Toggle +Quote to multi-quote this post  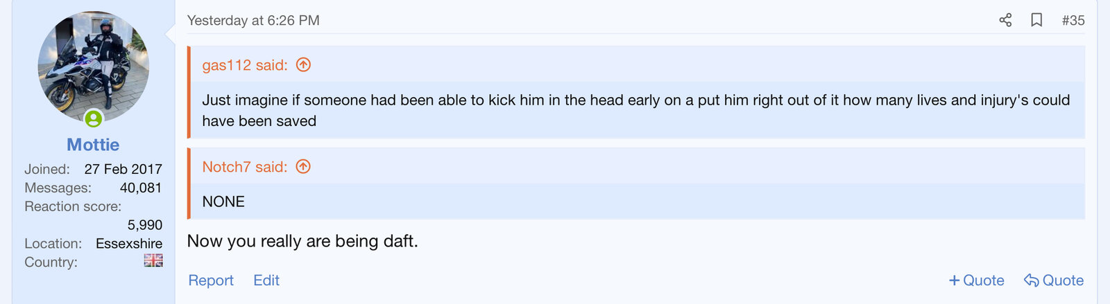(976, 280)
